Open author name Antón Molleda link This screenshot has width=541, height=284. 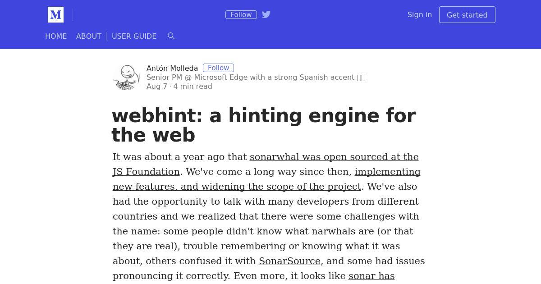[x=172, y=68]
